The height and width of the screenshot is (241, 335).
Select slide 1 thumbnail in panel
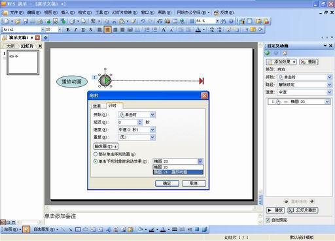[23, 63]
